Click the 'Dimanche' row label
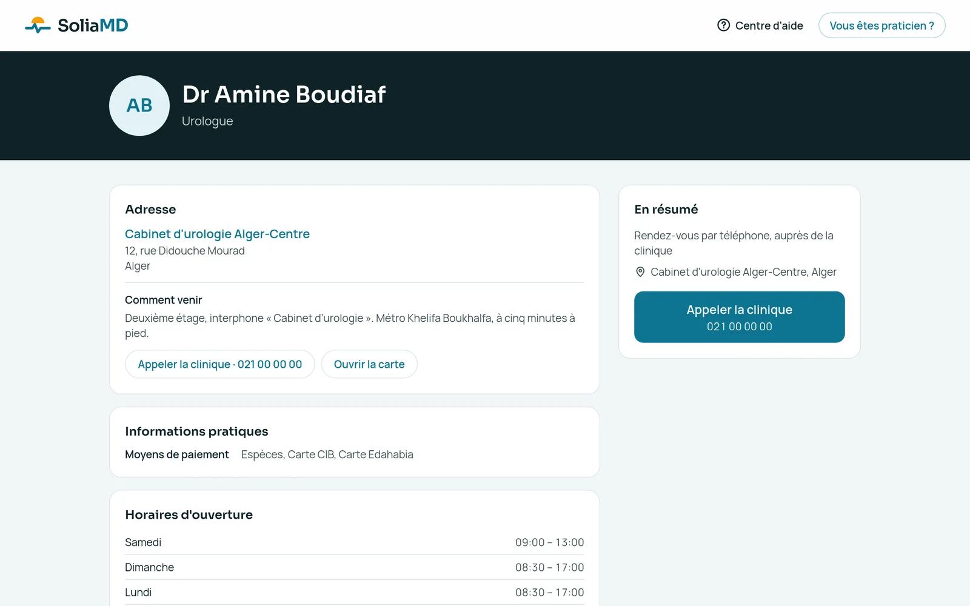This screenshot has height=606, width=970. click(x=149, y=567)
